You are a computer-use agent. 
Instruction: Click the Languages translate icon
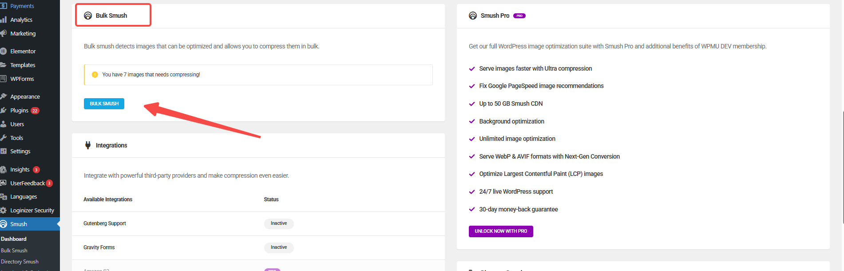pos(4,196)
